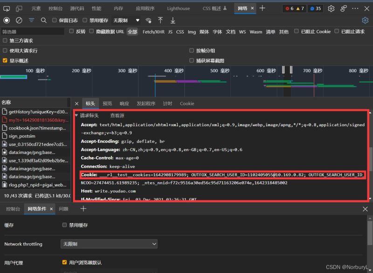Clear the network log
The height and width of the screenshot is (273, 373).
click(19, 20)
